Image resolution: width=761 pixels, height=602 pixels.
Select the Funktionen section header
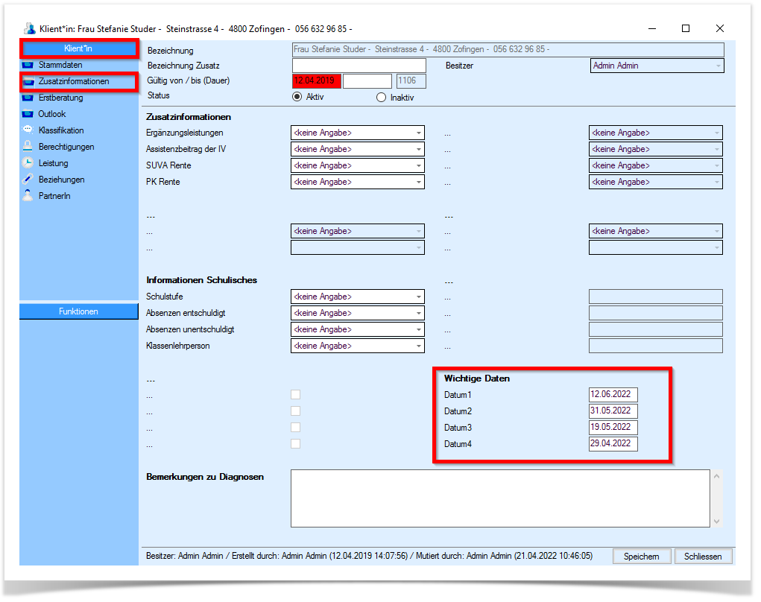pyautogui.click(x=78, y=311)
